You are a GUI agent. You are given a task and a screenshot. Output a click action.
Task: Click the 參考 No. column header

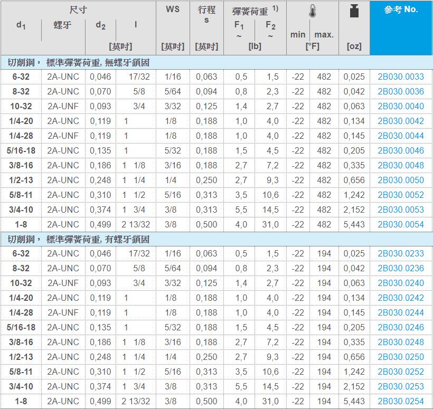[x=401, y=9]
